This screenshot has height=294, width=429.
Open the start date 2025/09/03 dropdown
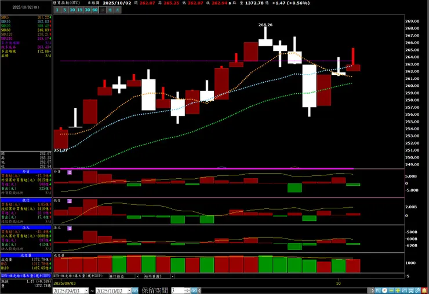click(86, 291)
